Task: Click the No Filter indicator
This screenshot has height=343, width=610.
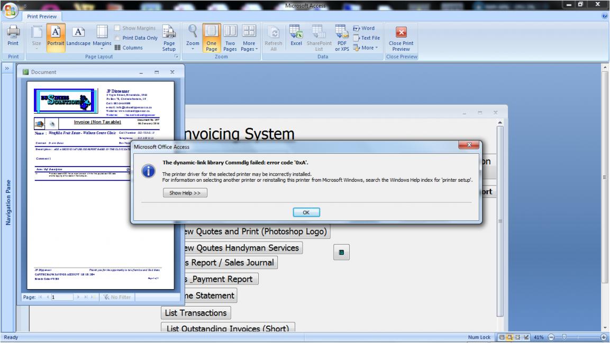Action: 117,297
